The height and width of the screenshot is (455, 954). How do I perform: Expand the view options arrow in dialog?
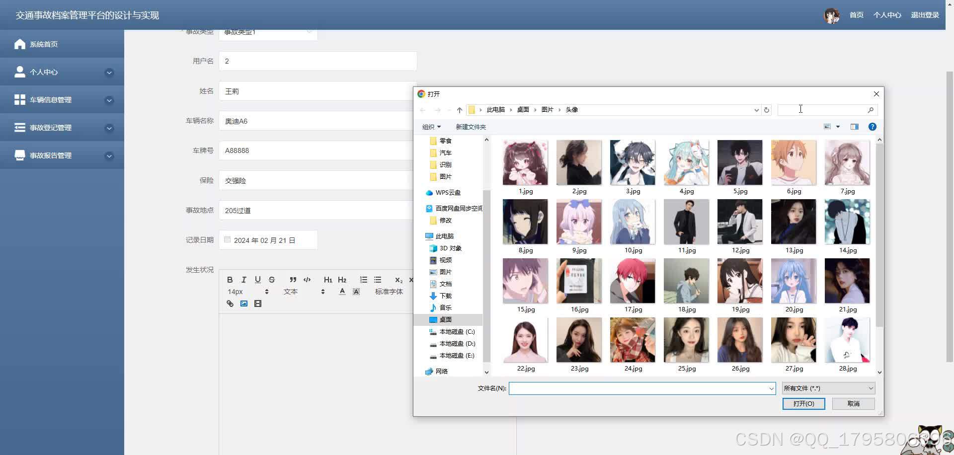click(838, 127)
